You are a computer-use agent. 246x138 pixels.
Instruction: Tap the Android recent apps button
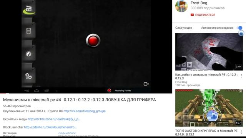pos(47,90)
